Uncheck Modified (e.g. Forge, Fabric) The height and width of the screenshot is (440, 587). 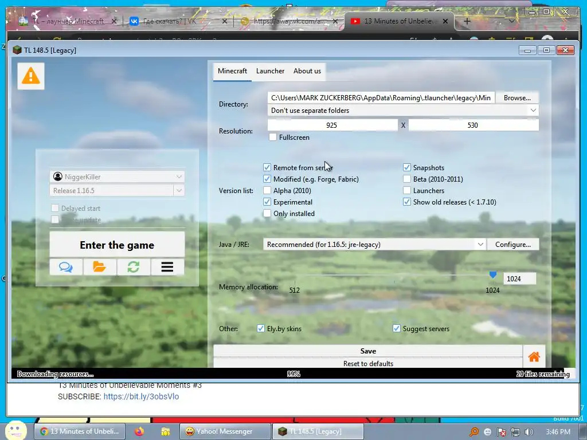[267, 179]
